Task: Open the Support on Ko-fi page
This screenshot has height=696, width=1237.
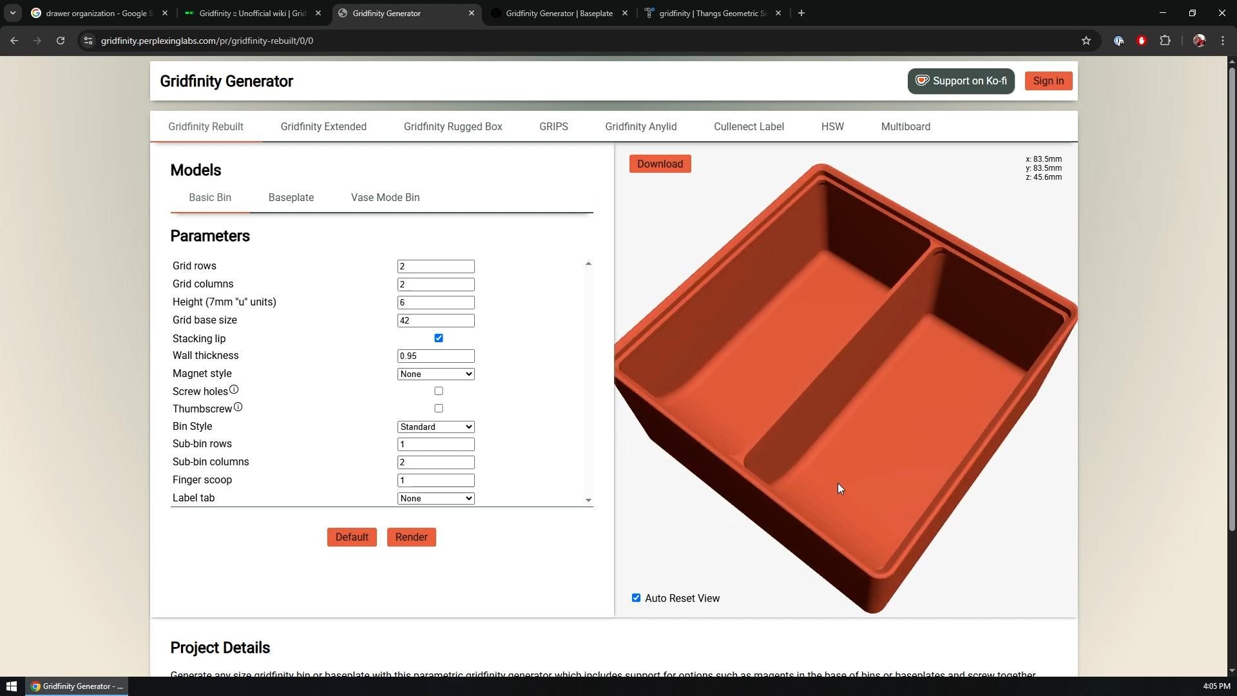Action: click(961, 81)
